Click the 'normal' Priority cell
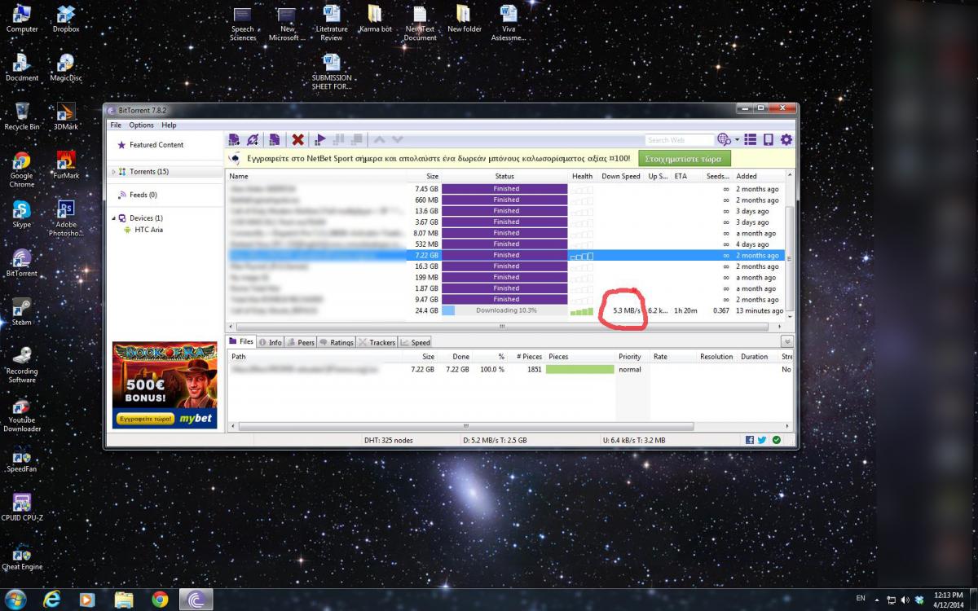This screenshot has width=978, height=611. coord(629,369)
